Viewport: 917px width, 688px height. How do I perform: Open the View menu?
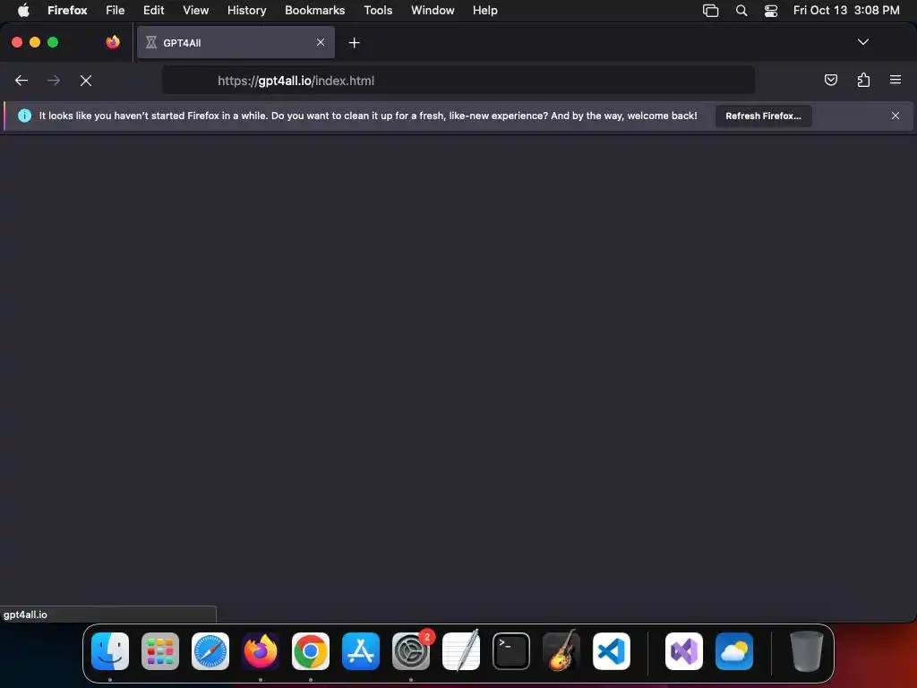point(195,10)
